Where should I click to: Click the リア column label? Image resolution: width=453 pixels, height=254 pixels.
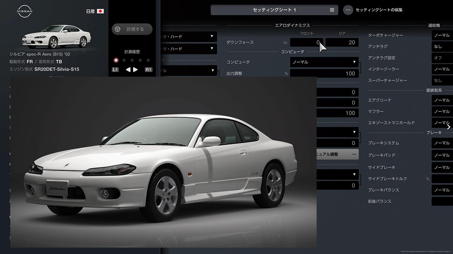pos(342,33)
